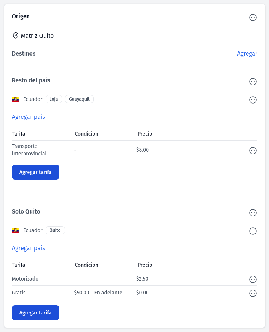
Task: Open options for Ecuador Loja Guayaquil row
Action: point(253,100)
